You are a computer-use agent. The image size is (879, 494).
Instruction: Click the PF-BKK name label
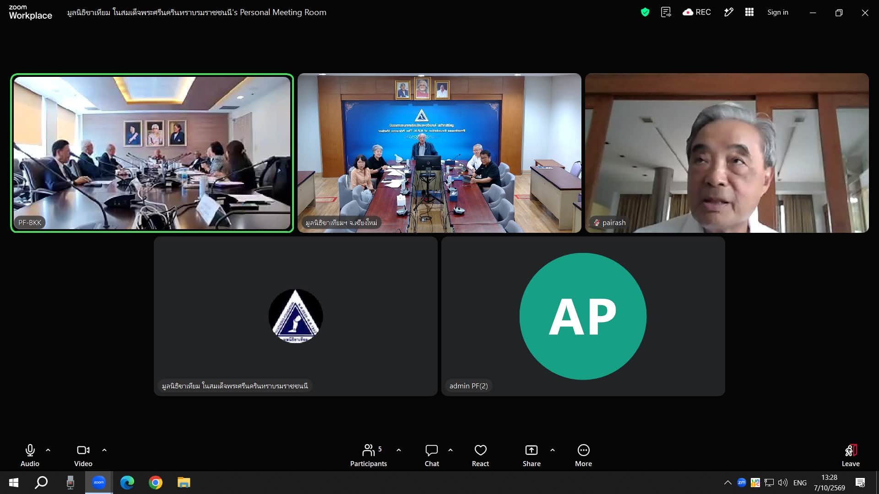[x=30, y=223]
